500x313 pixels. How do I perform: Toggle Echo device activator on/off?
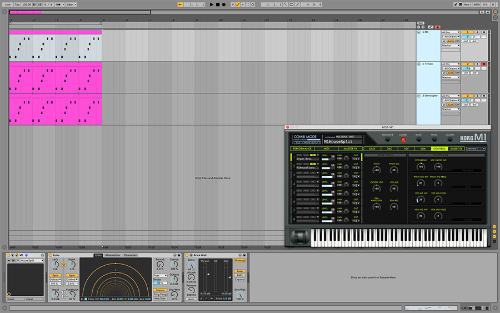51,255
